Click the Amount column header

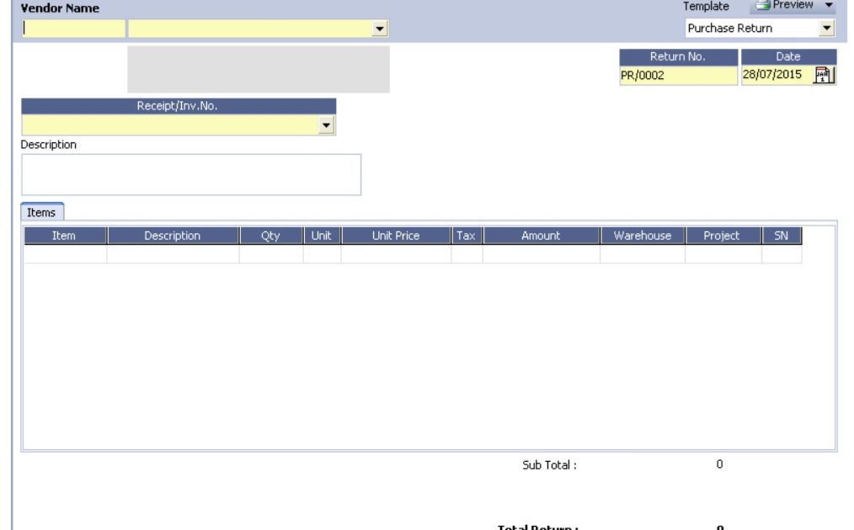pos(541,236)
